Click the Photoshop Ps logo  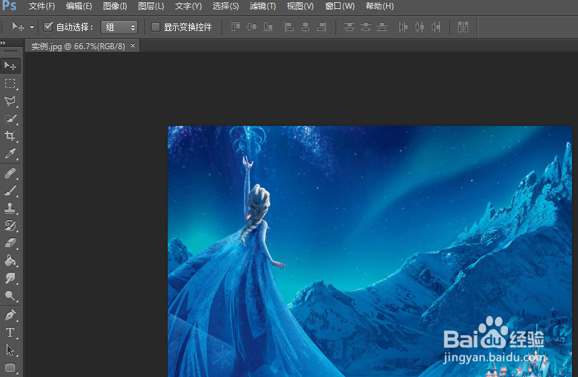(9, 6)
